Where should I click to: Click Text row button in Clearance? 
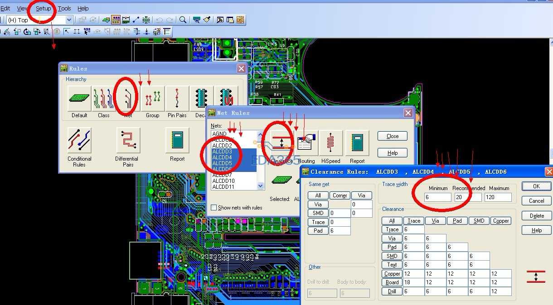(392, 265)
